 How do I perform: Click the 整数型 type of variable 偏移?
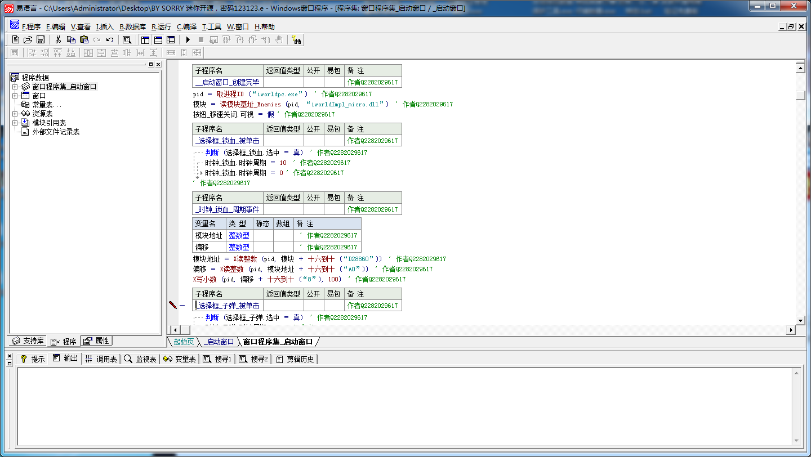click(x=239, y=247)
